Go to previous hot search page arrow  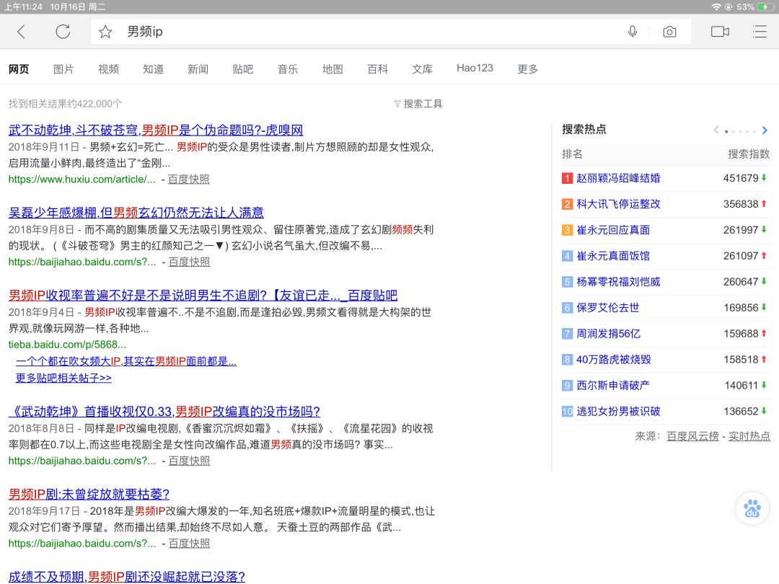(x=716, y=130)
